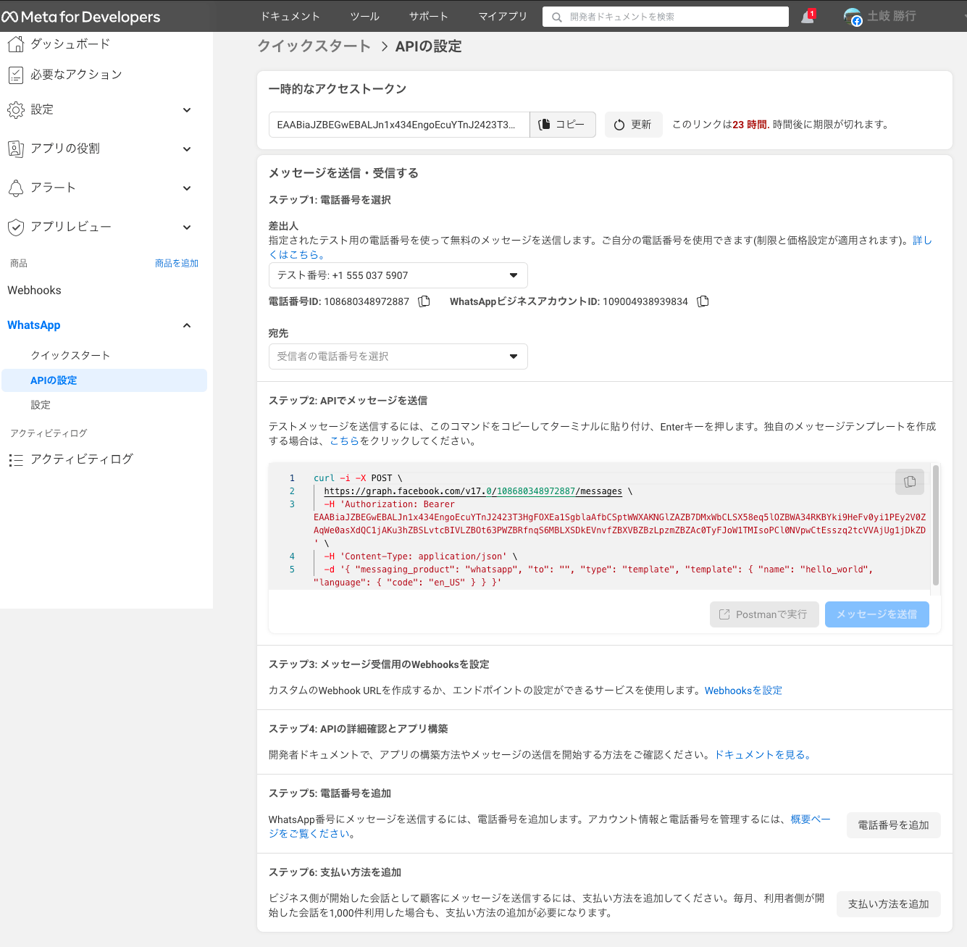
Task: Expand the アプリの役割 sidebar section
Action: click(x=187, y=149)
